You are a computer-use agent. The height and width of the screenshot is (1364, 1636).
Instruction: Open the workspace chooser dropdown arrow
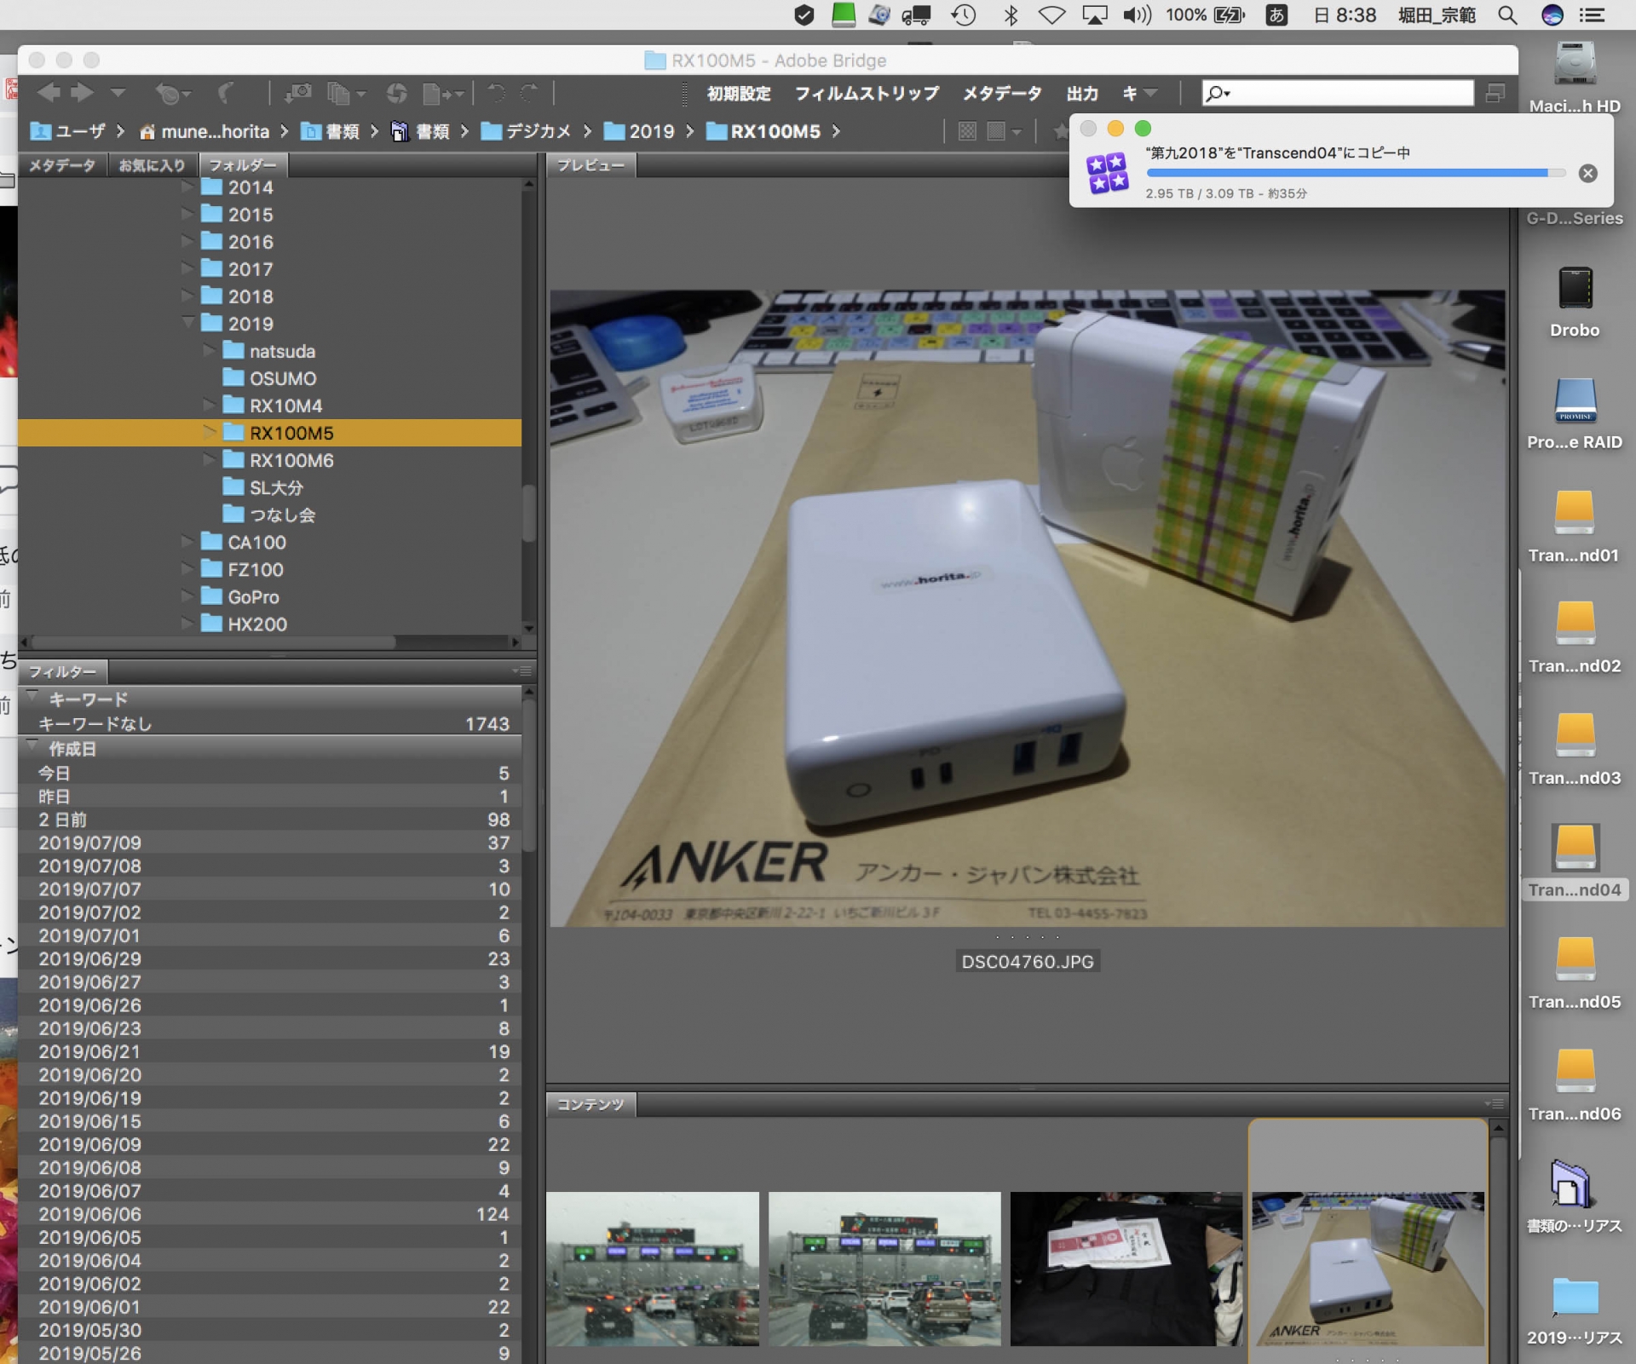coord(1150,93)
